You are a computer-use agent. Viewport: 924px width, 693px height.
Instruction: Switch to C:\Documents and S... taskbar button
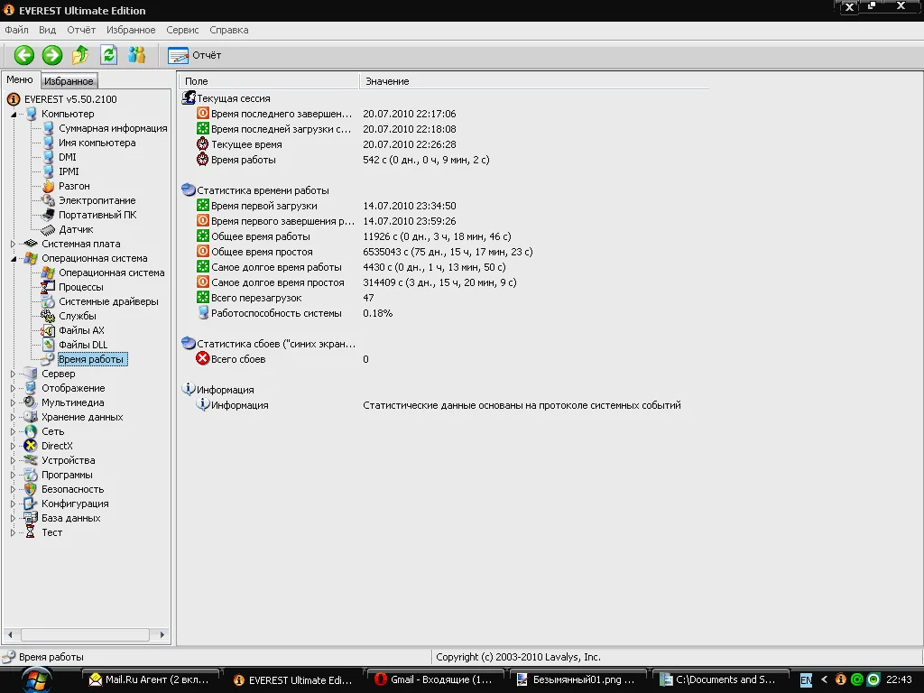720,680
